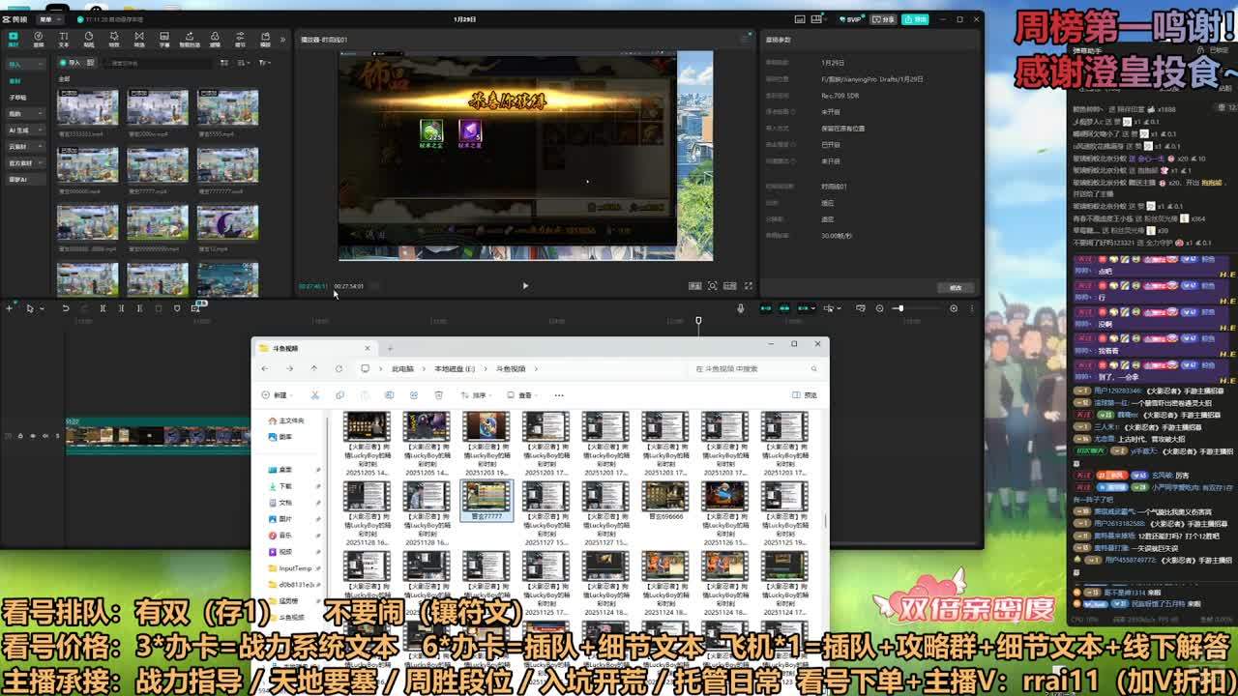Screen dimensions: 1238x696
Task: Select the Transitions (转场) toolbar icon
Action: click(x=139, y=39)
